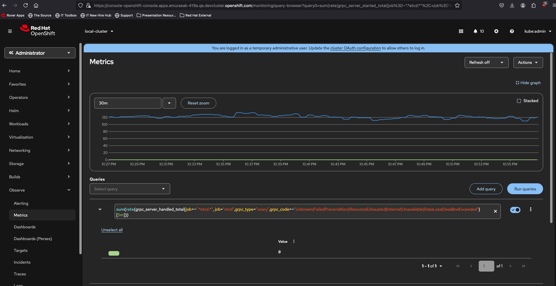Image resolution: width=556 pixels, height=286 pixels.
Task: Toggle the green series color swatch
Action: (x=114, y=253)
